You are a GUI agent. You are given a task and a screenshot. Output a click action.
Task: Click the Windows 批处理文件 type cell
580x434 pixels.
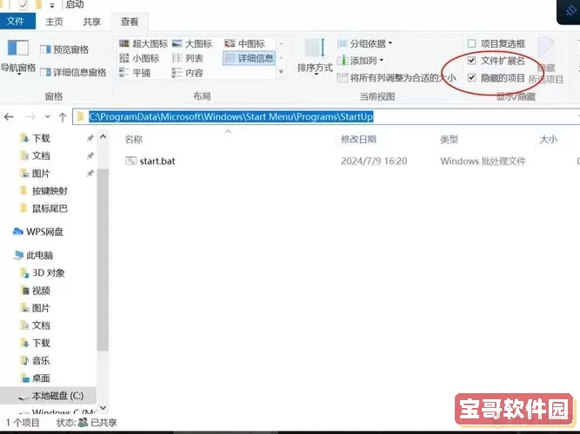pos(483,161)
